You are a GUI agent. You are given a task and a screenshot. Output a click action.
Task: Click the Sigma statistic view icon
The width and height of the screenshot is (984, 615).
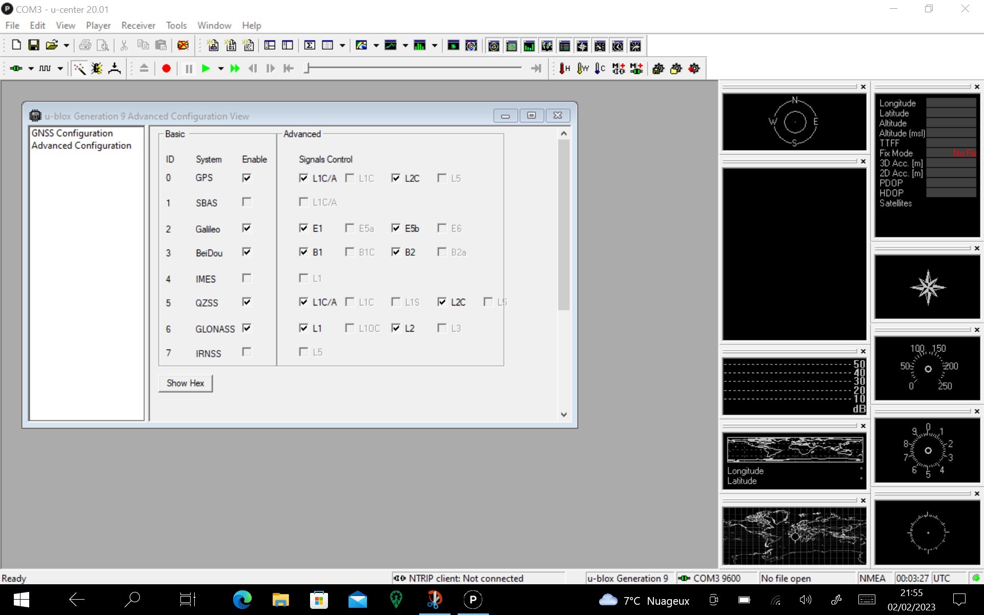click(x=310, y=45)
